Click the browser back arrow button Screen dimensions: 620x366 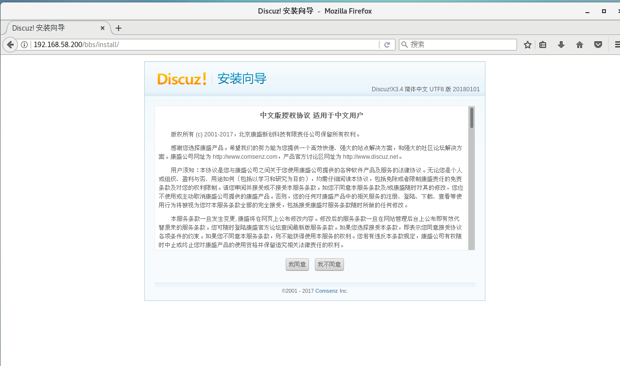10,45
